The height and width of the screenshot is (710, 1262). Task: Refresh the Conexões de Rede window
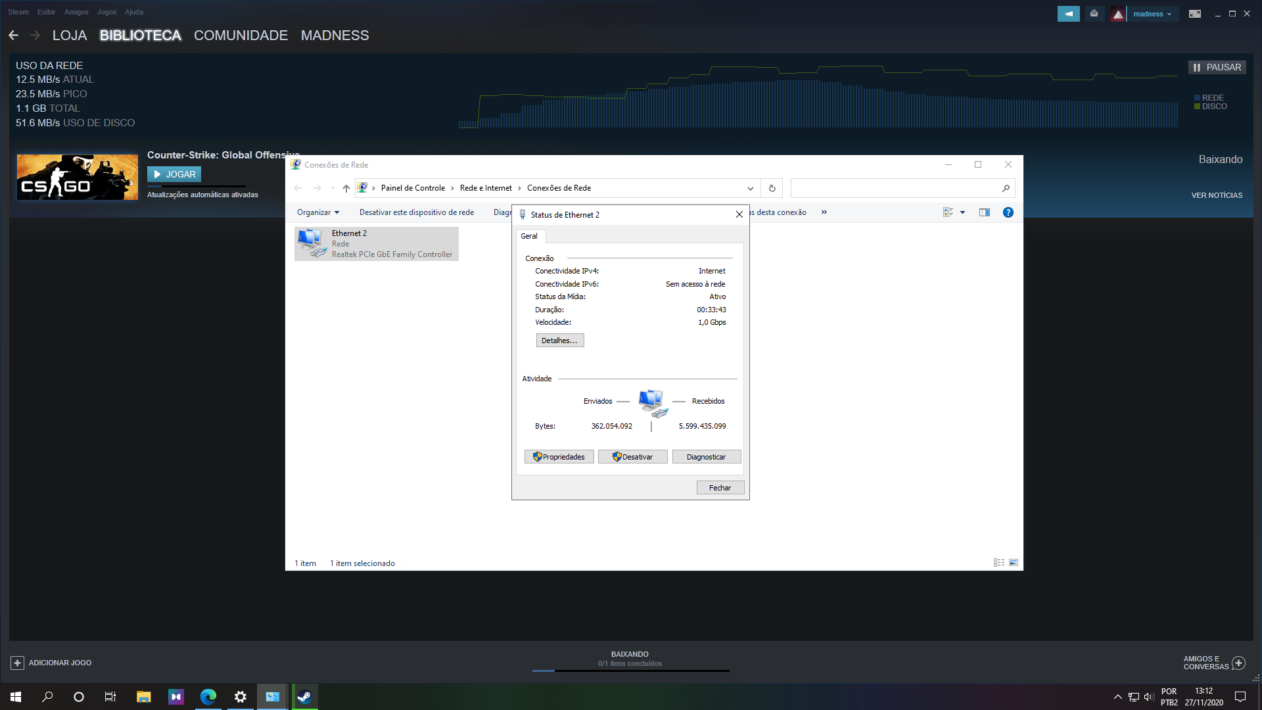772,188
